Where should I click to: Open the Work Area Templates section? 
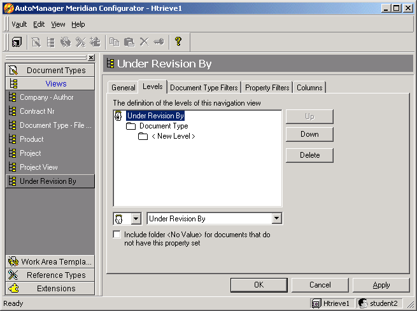click(50, 261)
